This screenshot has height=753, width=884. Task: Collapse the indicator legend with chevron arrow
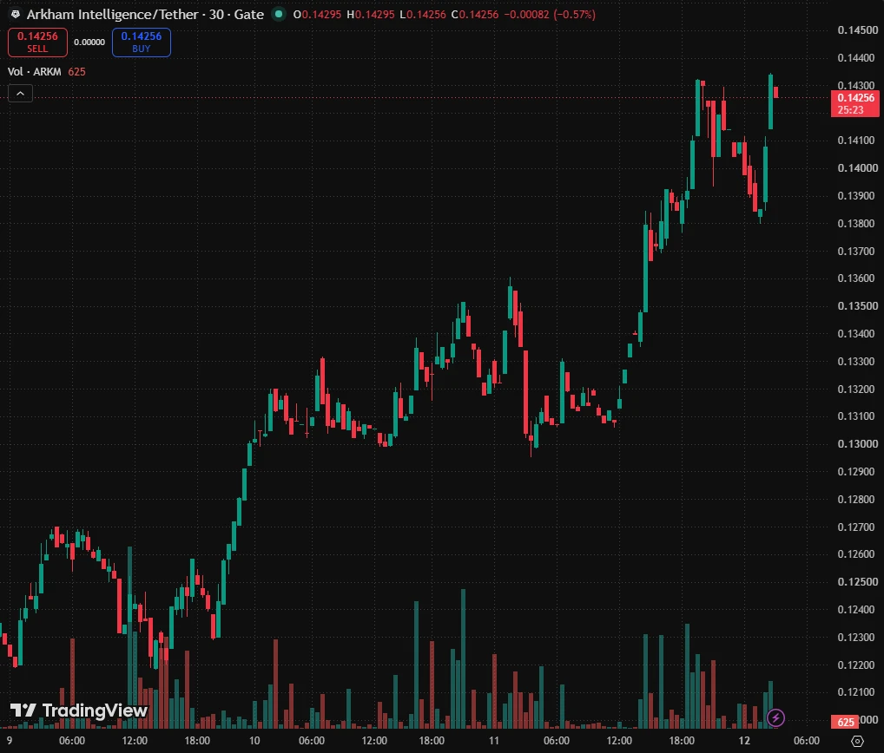point(20,94)
